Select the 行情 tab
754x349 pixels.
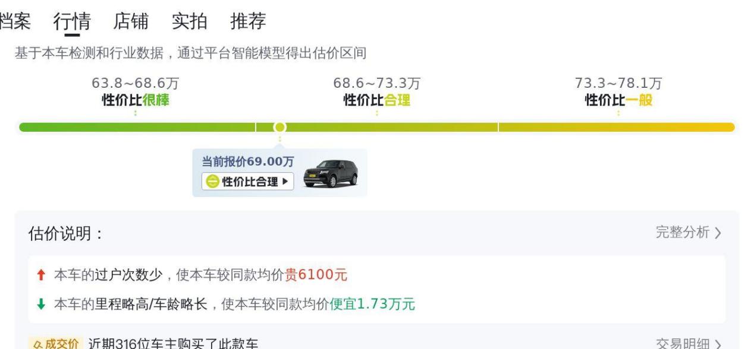coord(72,21)
